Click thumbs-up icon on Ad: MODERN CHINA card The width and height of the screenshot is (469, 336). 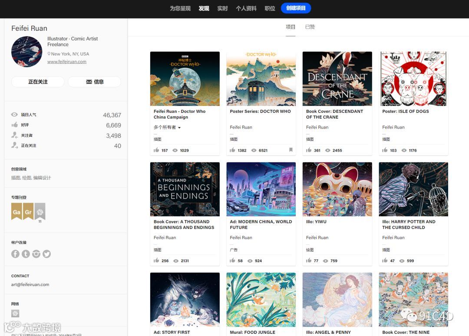232,260
